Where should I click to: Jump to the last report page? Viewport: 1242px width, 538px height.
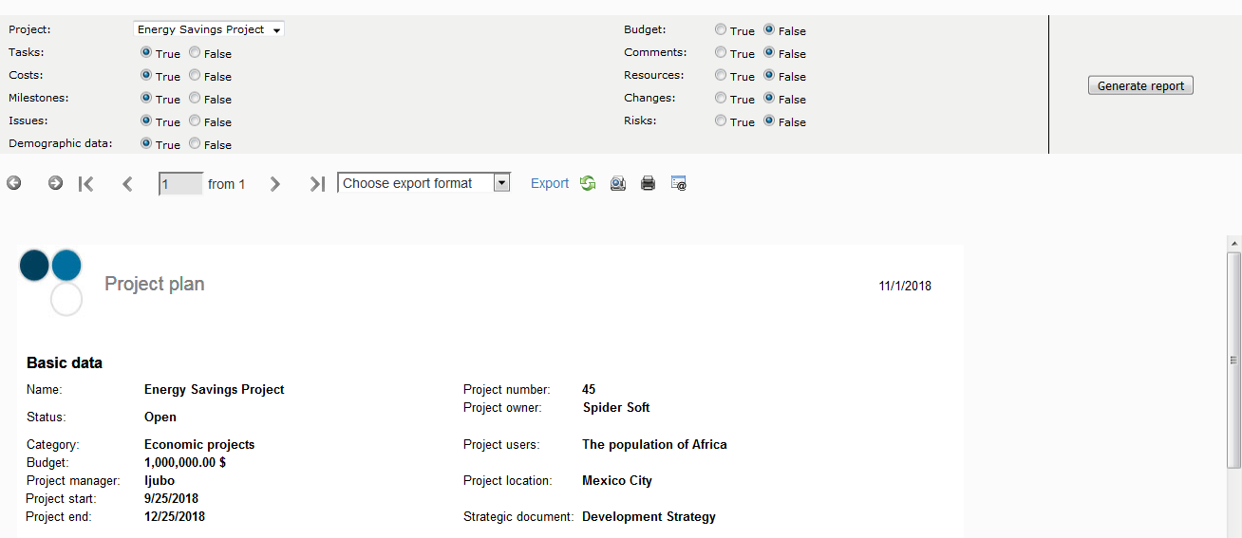[x=317, y=184]
